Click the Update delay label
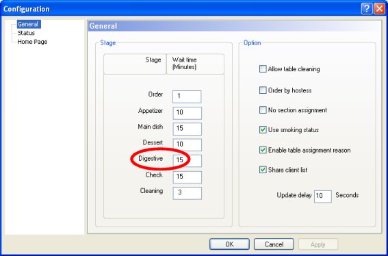 coord(294,195)
